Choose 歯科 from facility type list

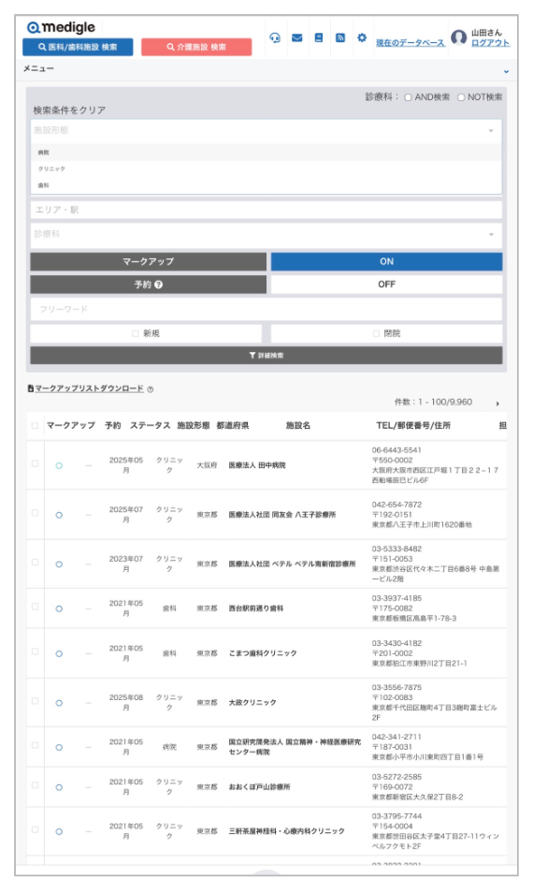pyautogui.click(x=266, y=185)
